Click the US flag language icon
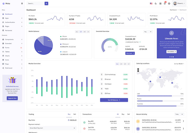This screenshot has width=188, height=133. pyautogui.click(x=151, y=3)
